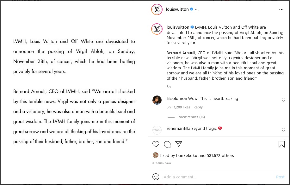Viewport: 290px width, 185px height.
Task: Open the three-dot more options menu
Action: pos(281,9)
